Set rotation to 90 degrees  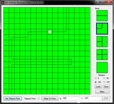[x=104, y=78]
